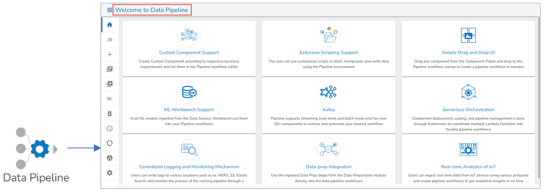Click the Real-time Analytics of IoT heading
This screenshot has height=194, width=545.
click(468, 166)
